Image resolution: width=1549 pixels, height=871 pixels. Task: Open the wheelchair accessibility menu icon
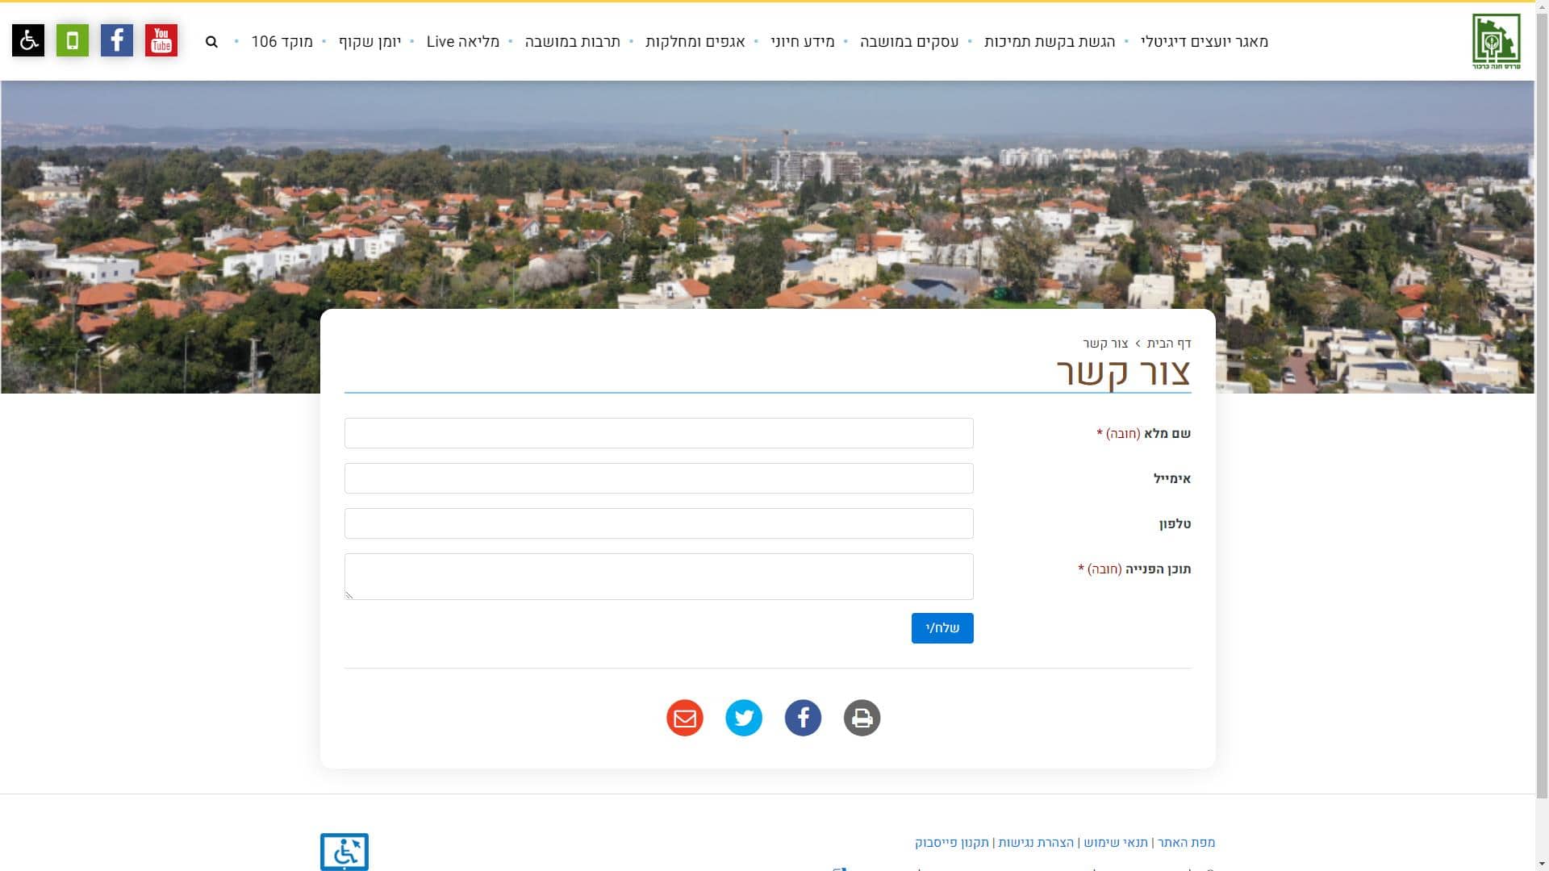[x=28, y=40]
